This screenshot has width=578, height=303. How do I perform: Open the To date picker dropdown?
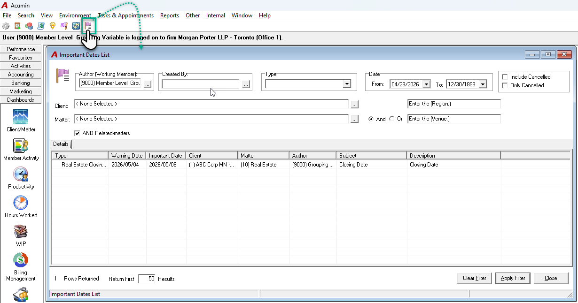point(482,84)
